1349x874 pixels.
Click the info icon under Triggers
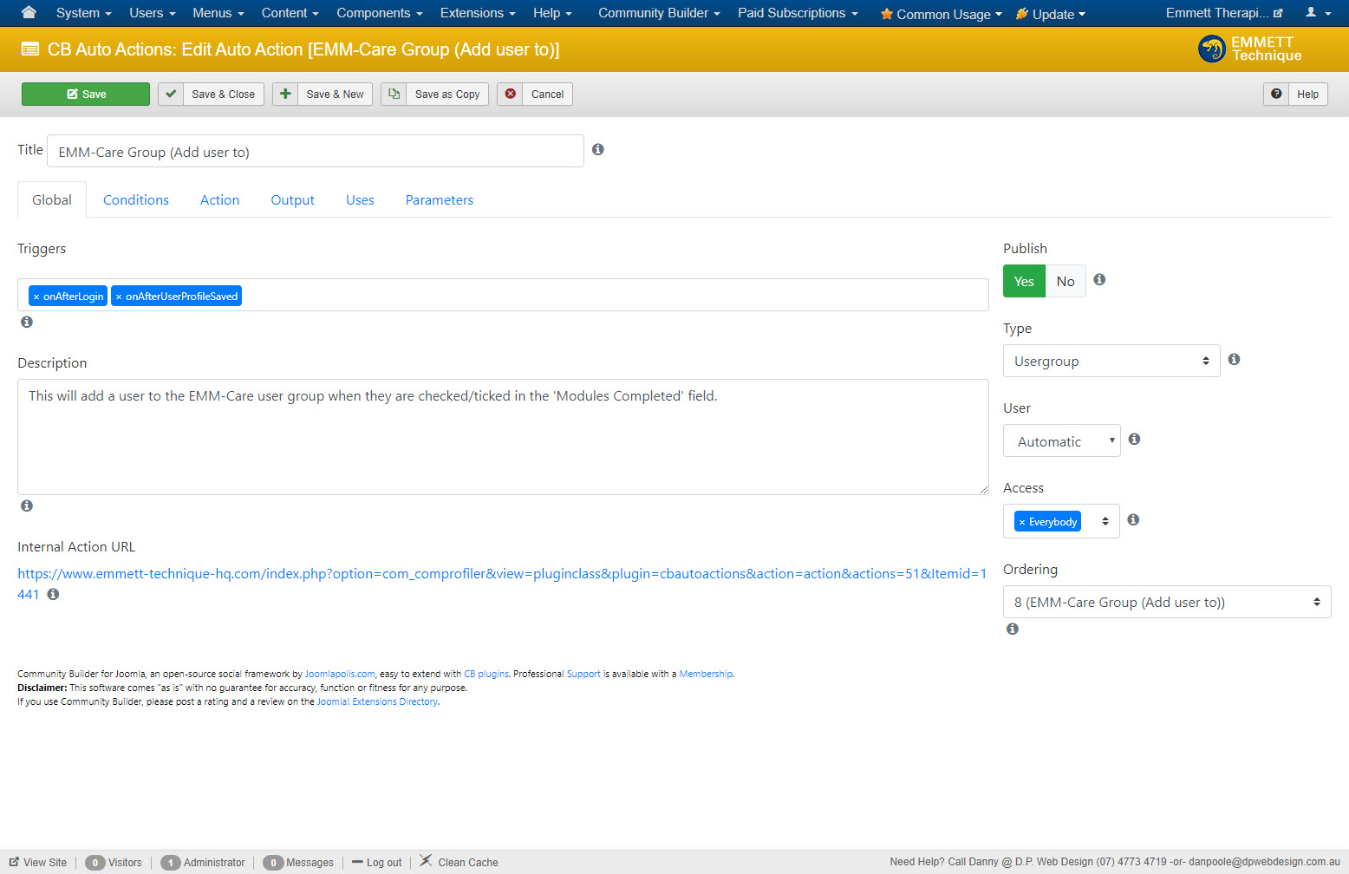27,322
